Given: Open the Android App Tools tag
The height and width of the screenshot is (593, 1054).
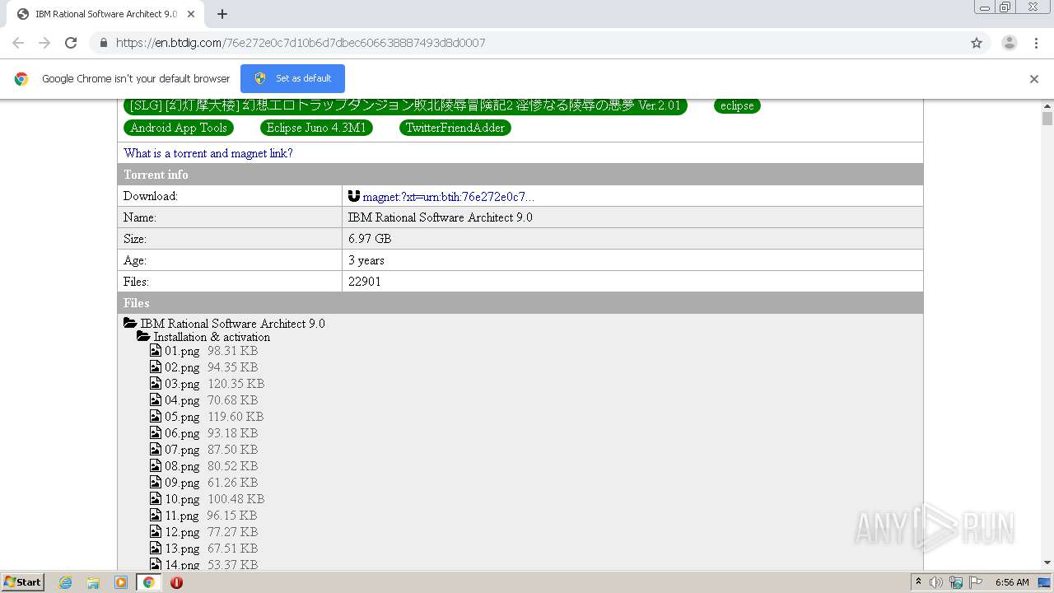Looking at the screenshot, I should click(x=179, y=128).
